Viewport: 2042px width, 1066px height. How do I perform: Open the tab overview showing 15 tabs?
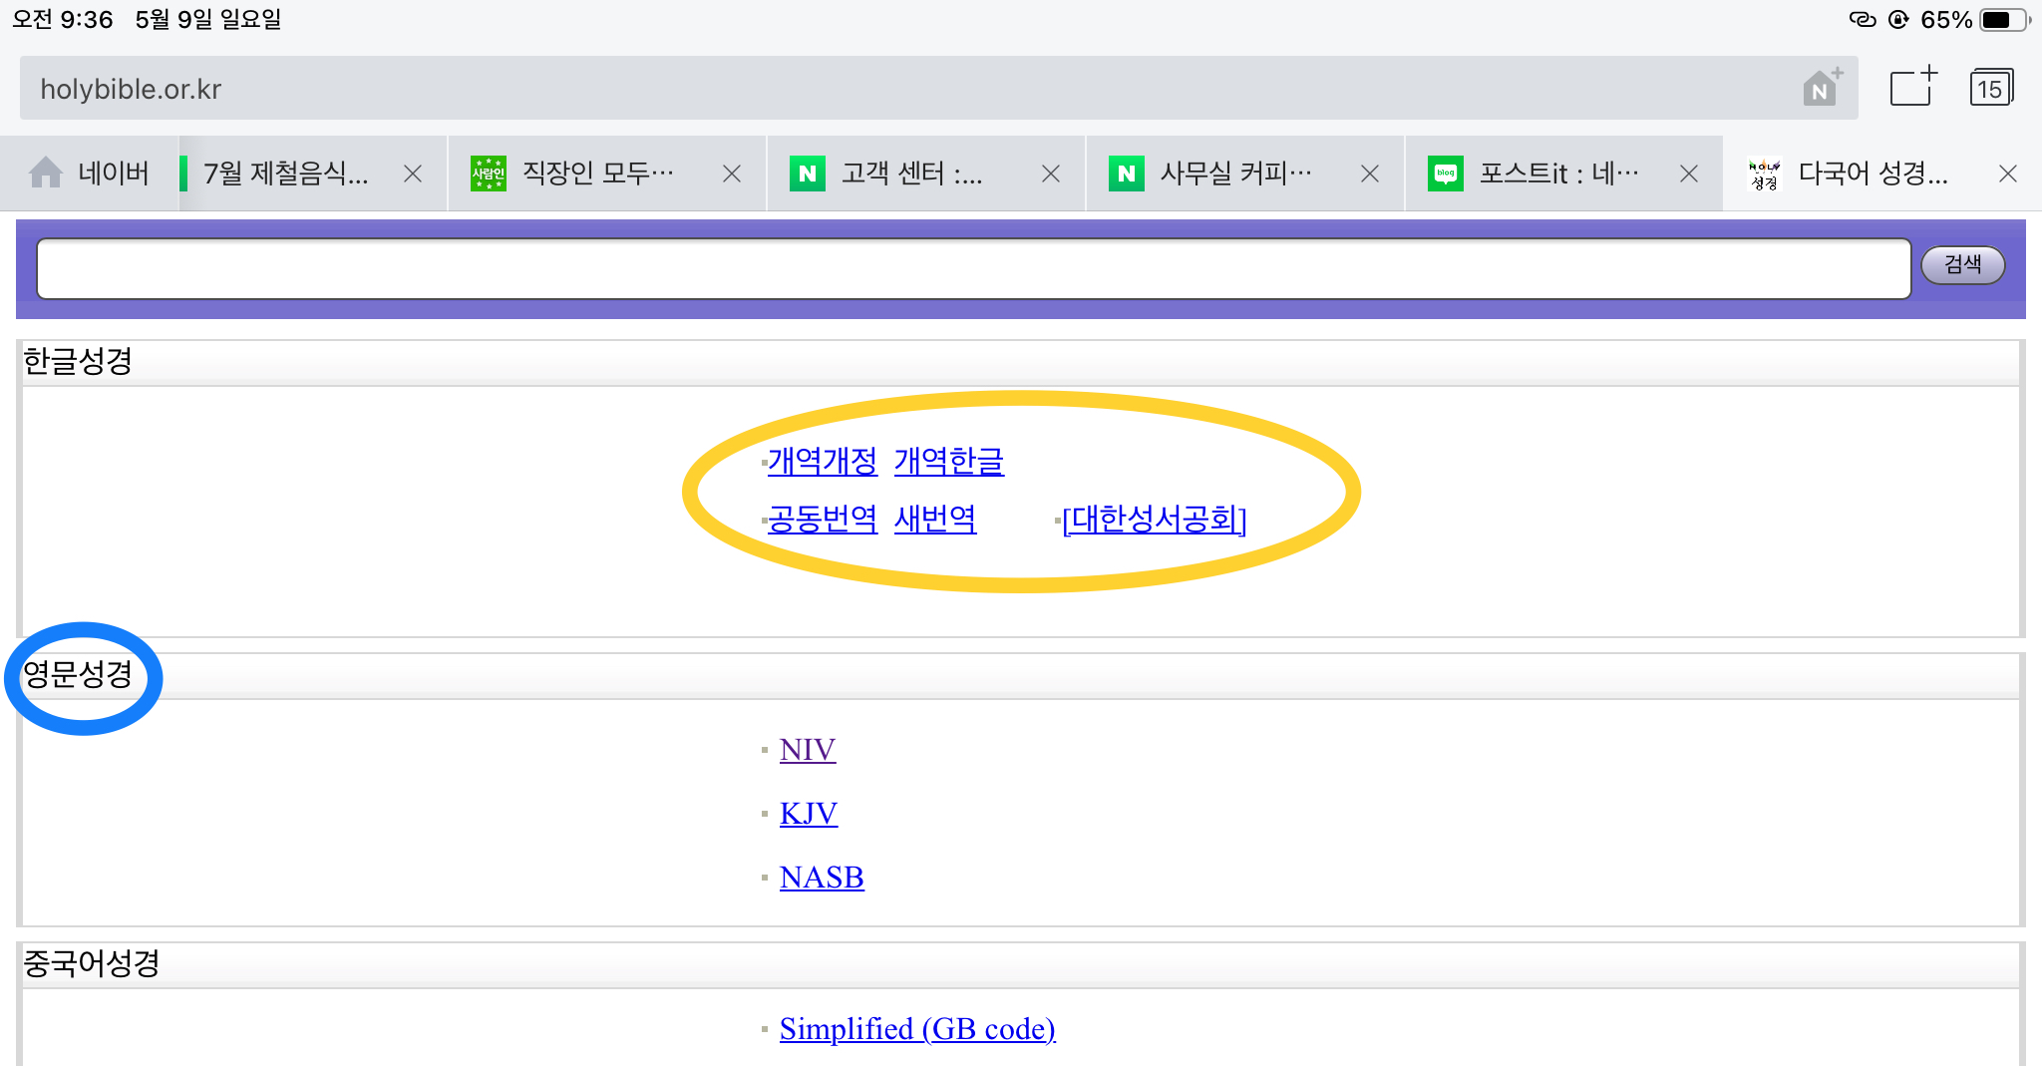click(x=1991, y=88)
